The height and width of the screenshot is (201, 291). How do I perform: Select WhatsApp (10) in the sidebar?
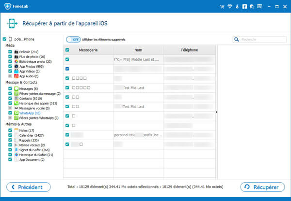click(x=30, y=113)
